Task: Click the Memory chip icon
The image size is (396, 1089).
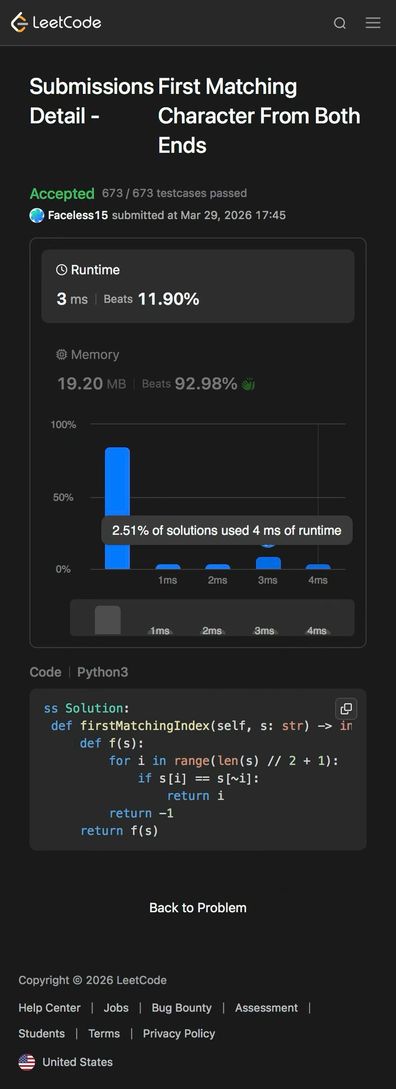Action: (x=61, y=354)
